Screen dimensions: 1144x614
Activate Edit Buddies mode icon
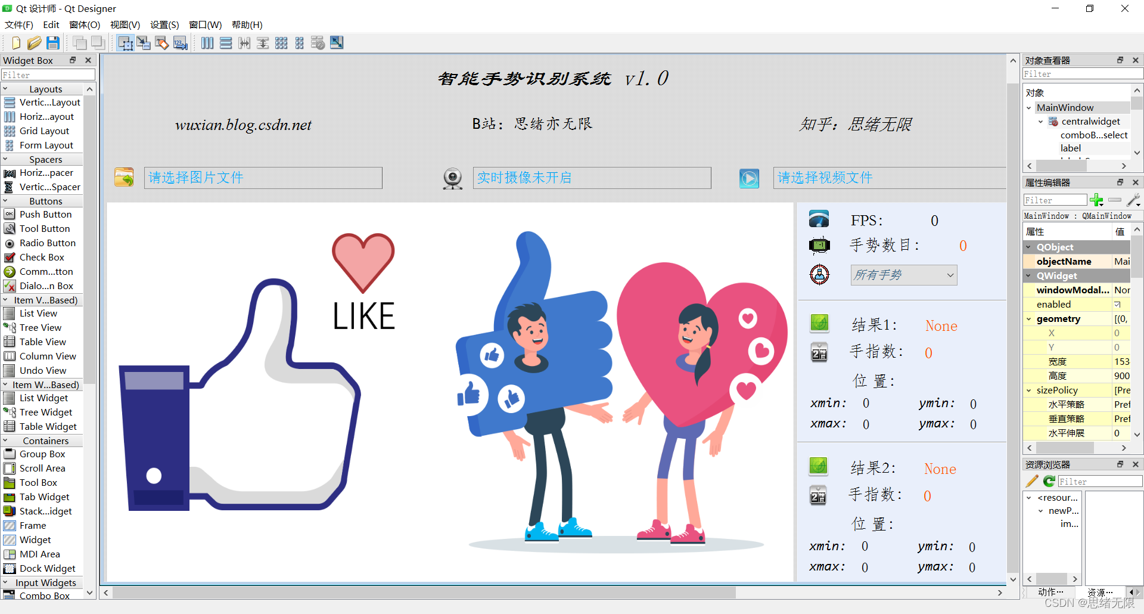click(162, 43)
